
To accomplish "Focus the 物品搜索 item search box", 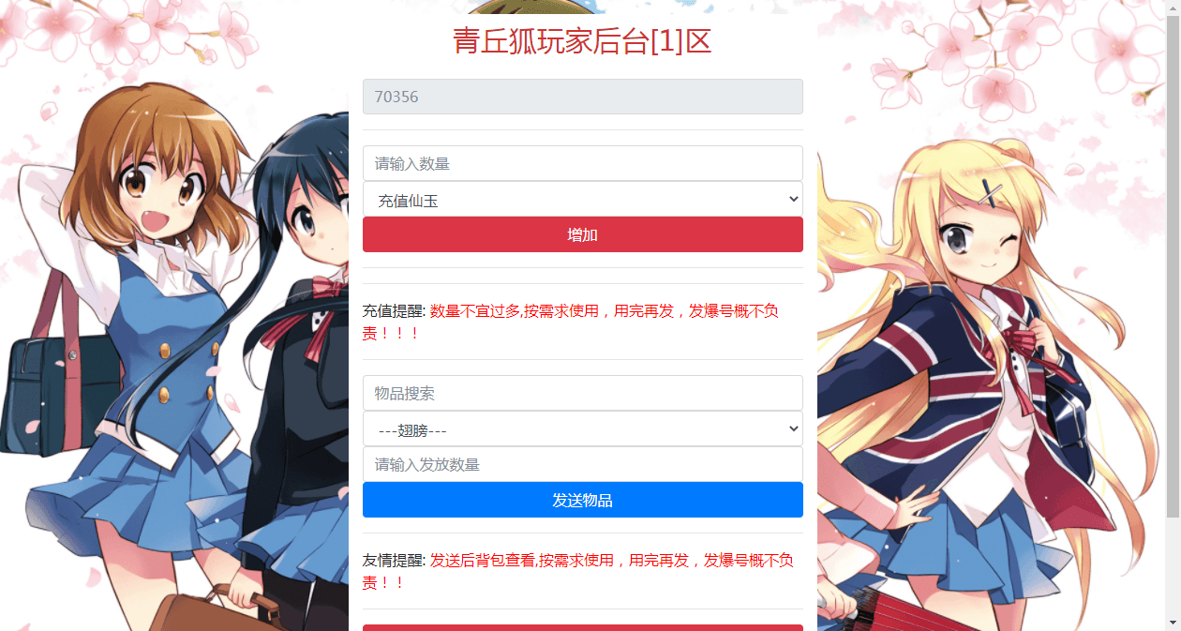I will coord(582,393).
